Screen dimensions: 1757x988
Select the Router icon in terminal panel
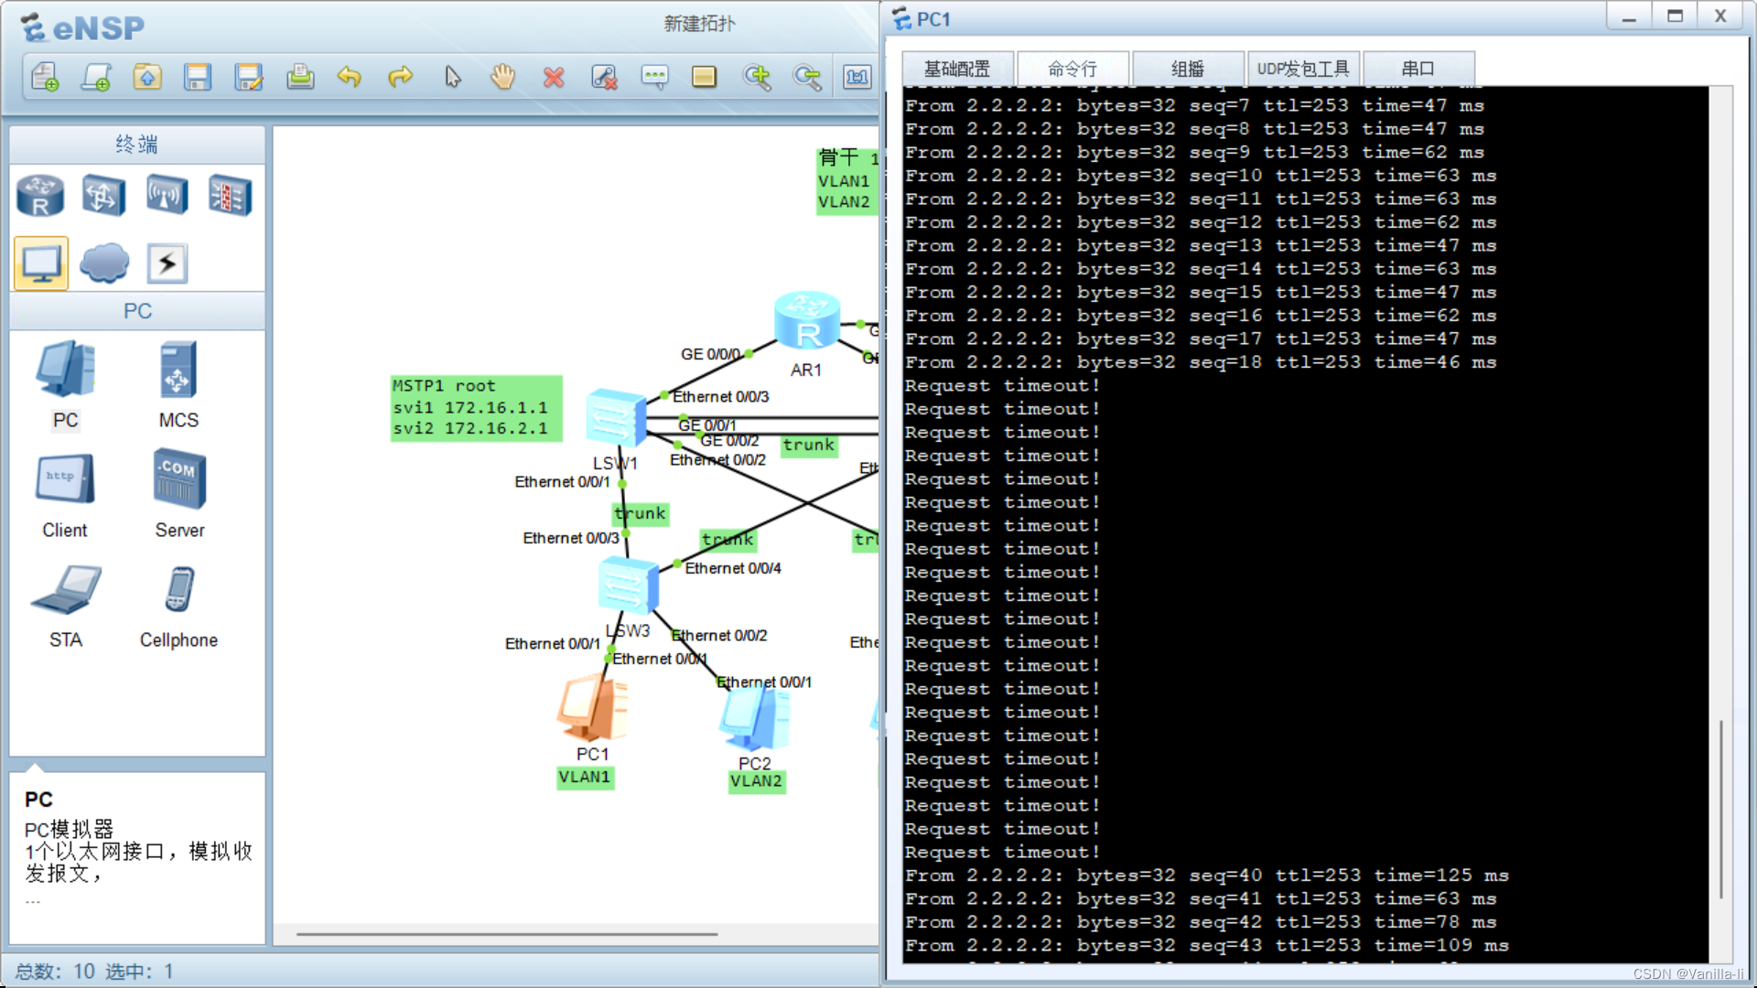tap(40, 197)
